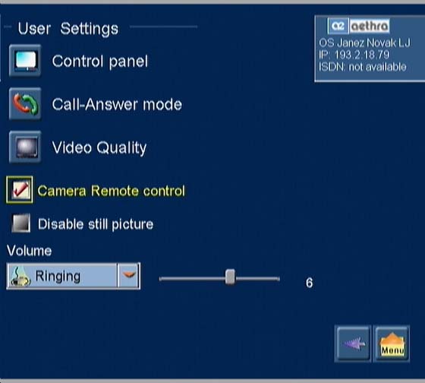425x383 pixels.
Task: Go back with the purple arrow button
Action: pyautogui.click(x=353, y=343)
